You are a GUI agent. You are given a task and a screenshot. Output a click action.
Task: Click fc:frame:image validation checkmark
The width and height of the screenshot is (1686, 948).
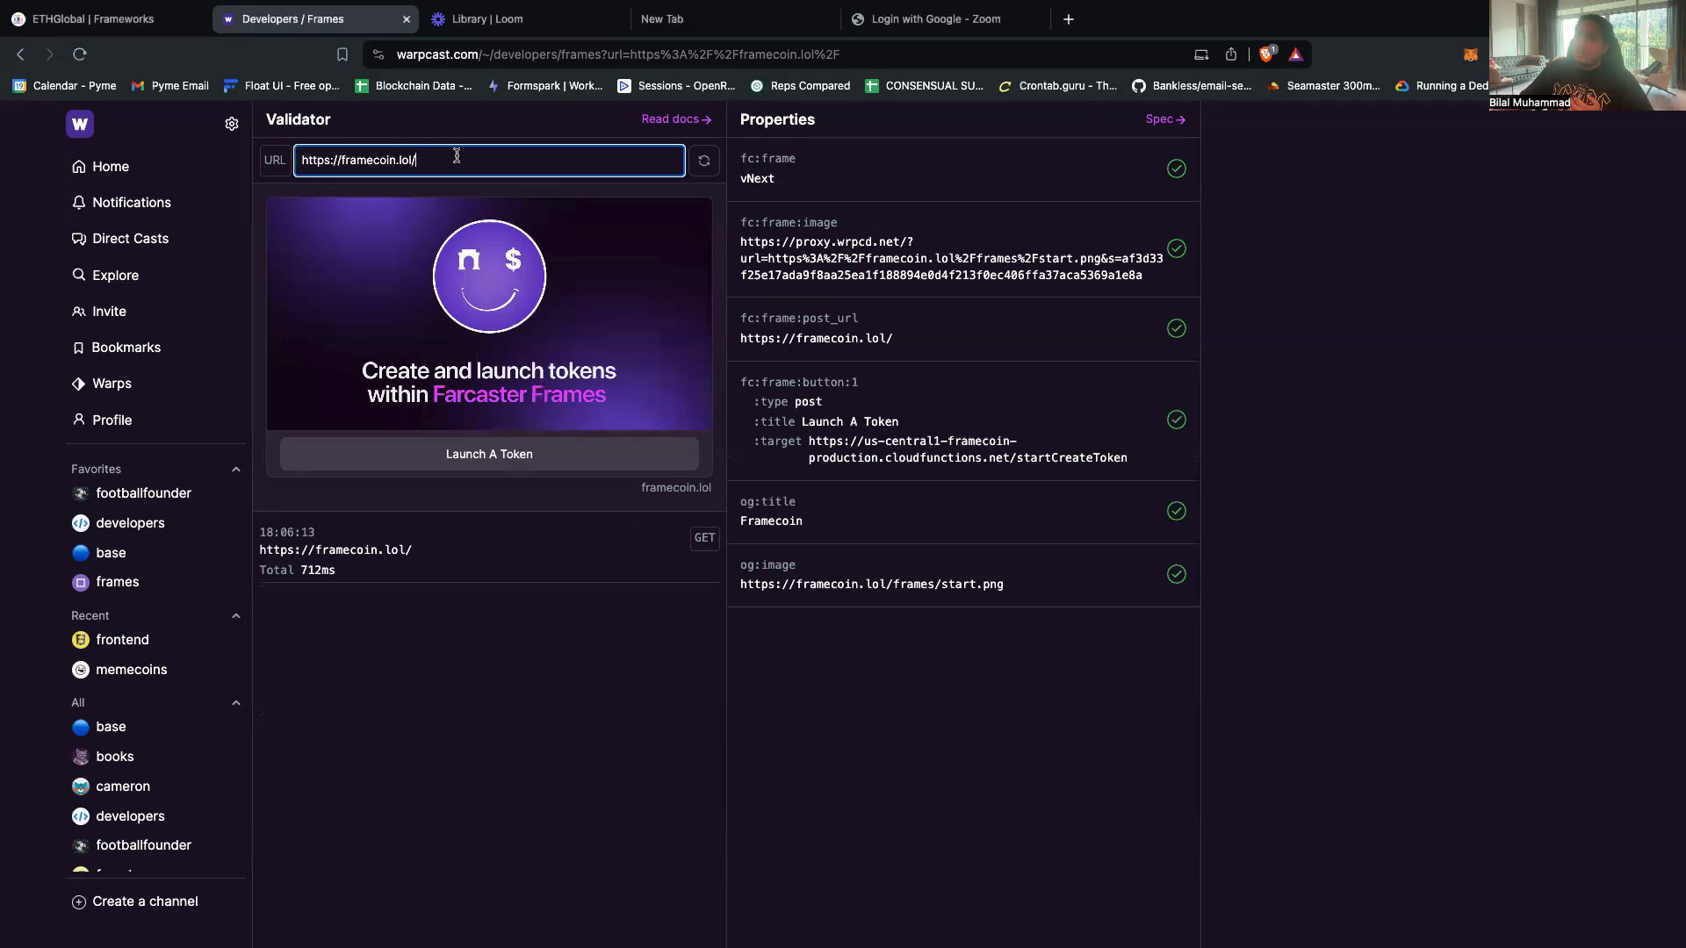coord(1177,248)
